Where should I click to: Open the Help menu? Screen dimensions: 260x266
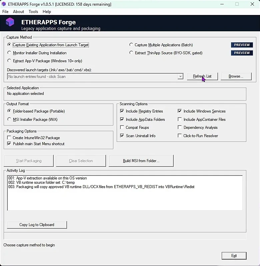click(x=47, y=12)
